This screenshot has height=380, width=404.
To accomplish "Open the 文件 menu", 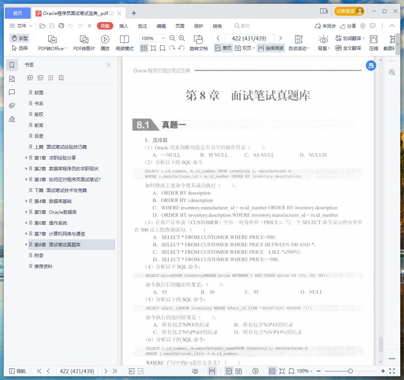I will (21, 26).
